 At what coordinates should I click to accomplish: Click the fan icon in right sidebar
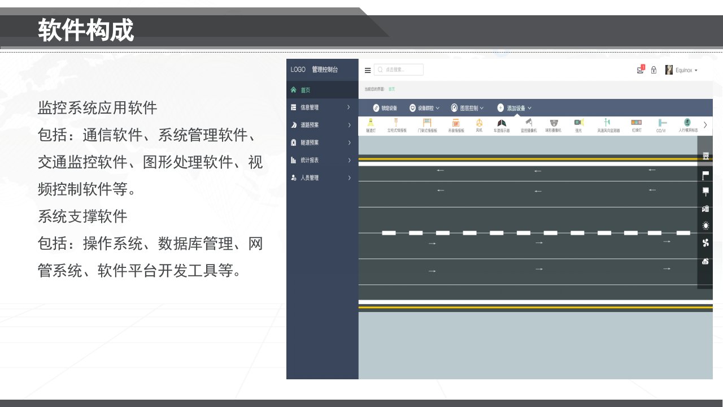pyautogui.click(x=705, y=243)
